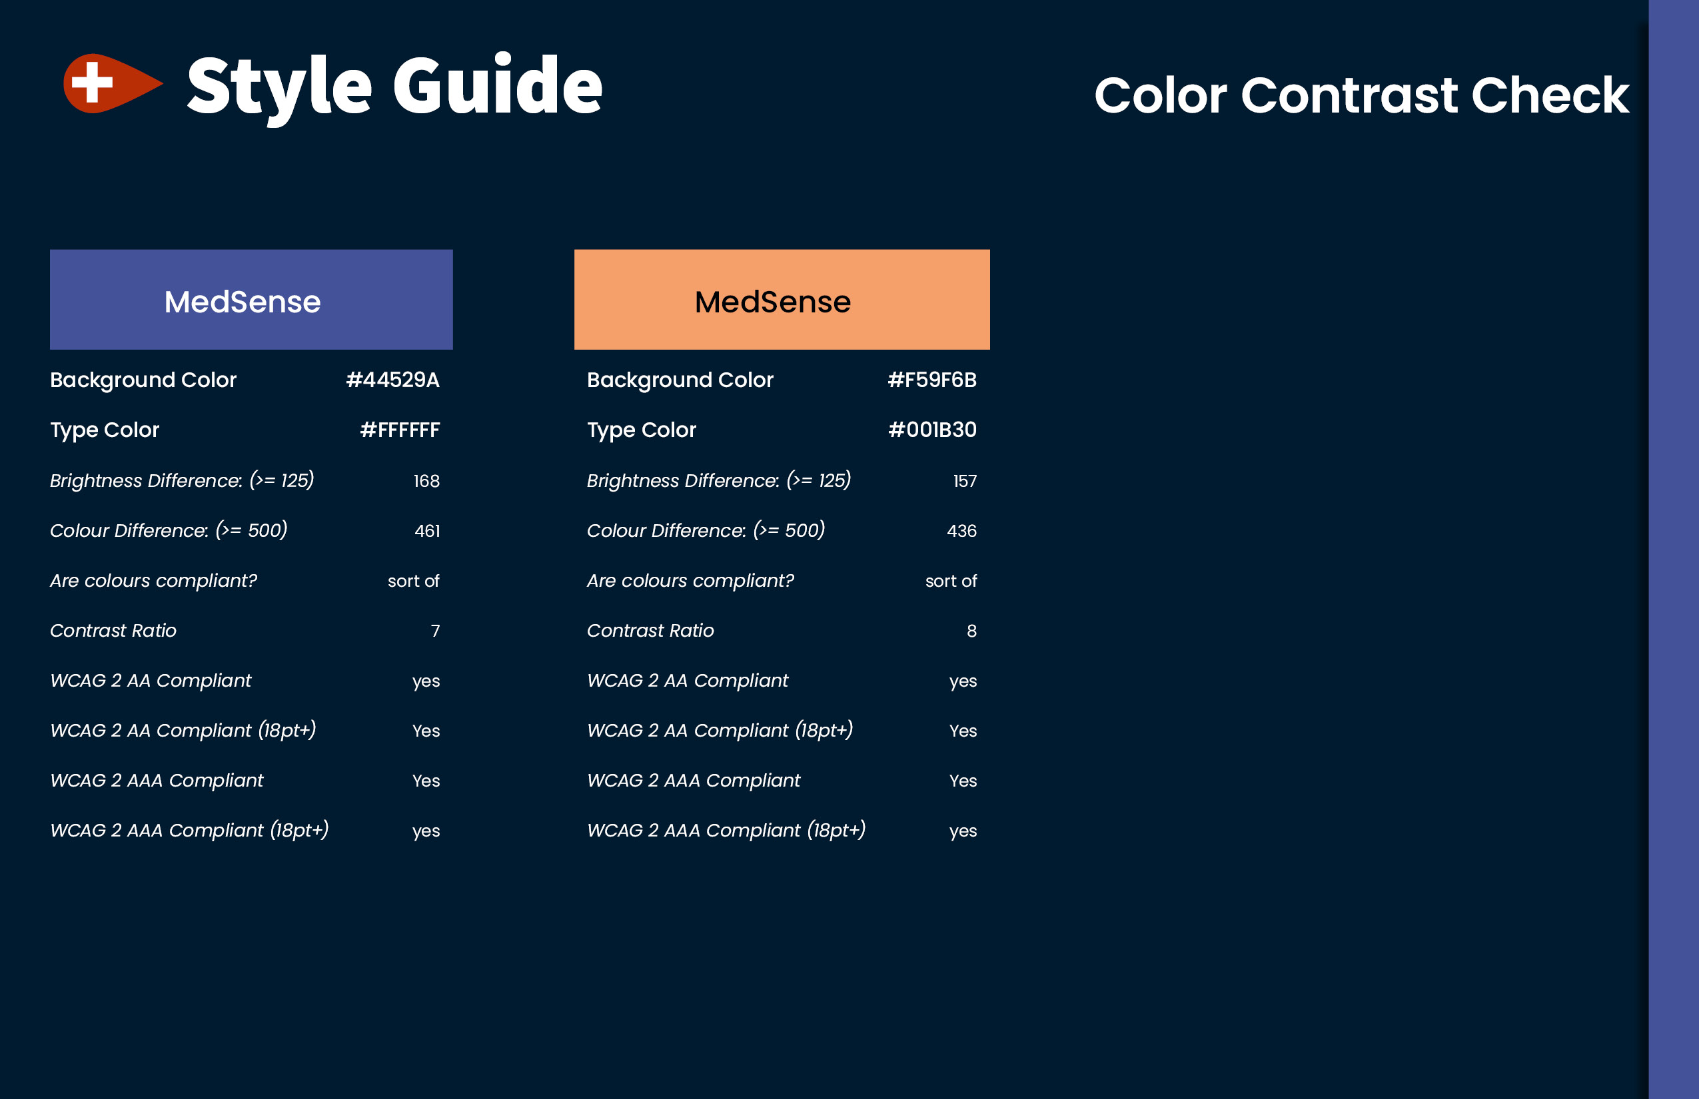Click the colour difference value 461
1699x1099 pixels.
(427, 531)
